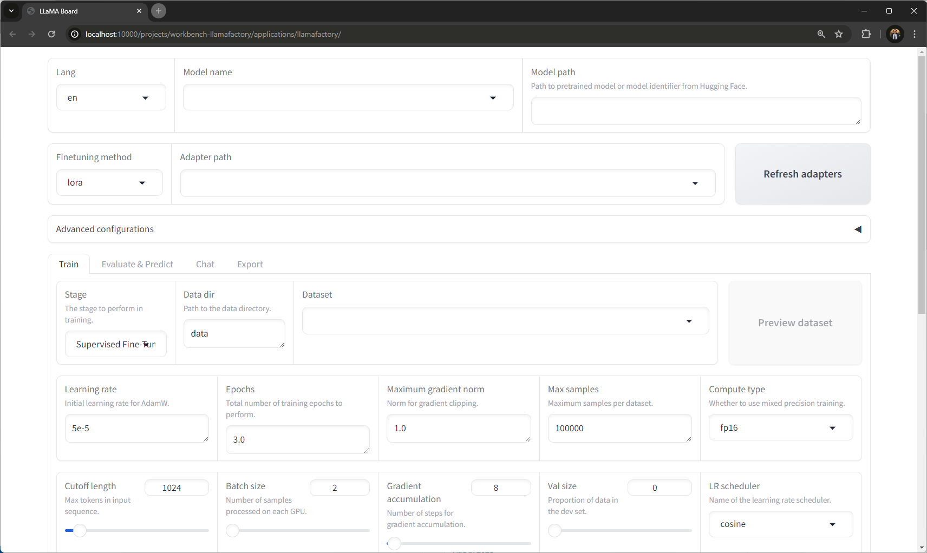Viewport: 927px width, 553px height.
Task: Click the Gradient accumulation number box
Action: pyautogui.click(x=501, y=488)
